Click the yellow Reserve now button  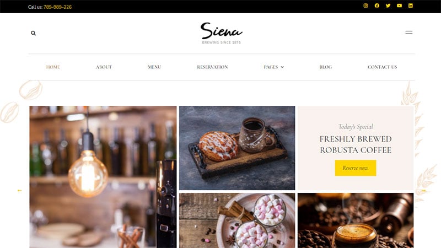click(x=356, y=168)
